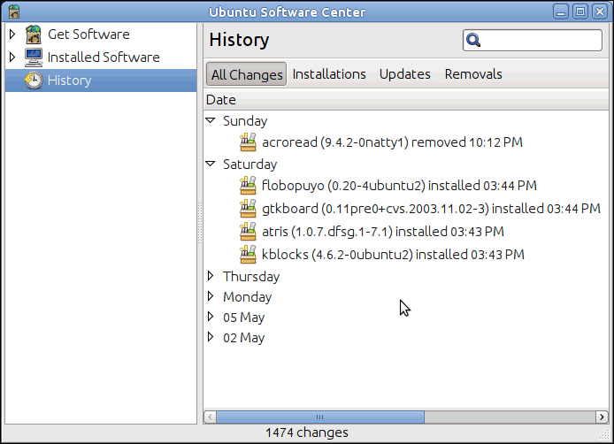Viewport: 614px width, 444px height.
Task: Click the Saturday group label
Action: pyautogui.click(x=249, y=164)
